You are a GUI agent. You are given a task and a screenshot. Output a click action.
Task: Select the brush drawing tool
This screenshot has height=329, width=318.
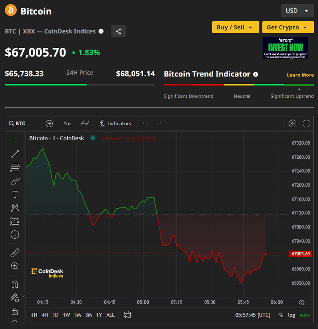point(15,181)
